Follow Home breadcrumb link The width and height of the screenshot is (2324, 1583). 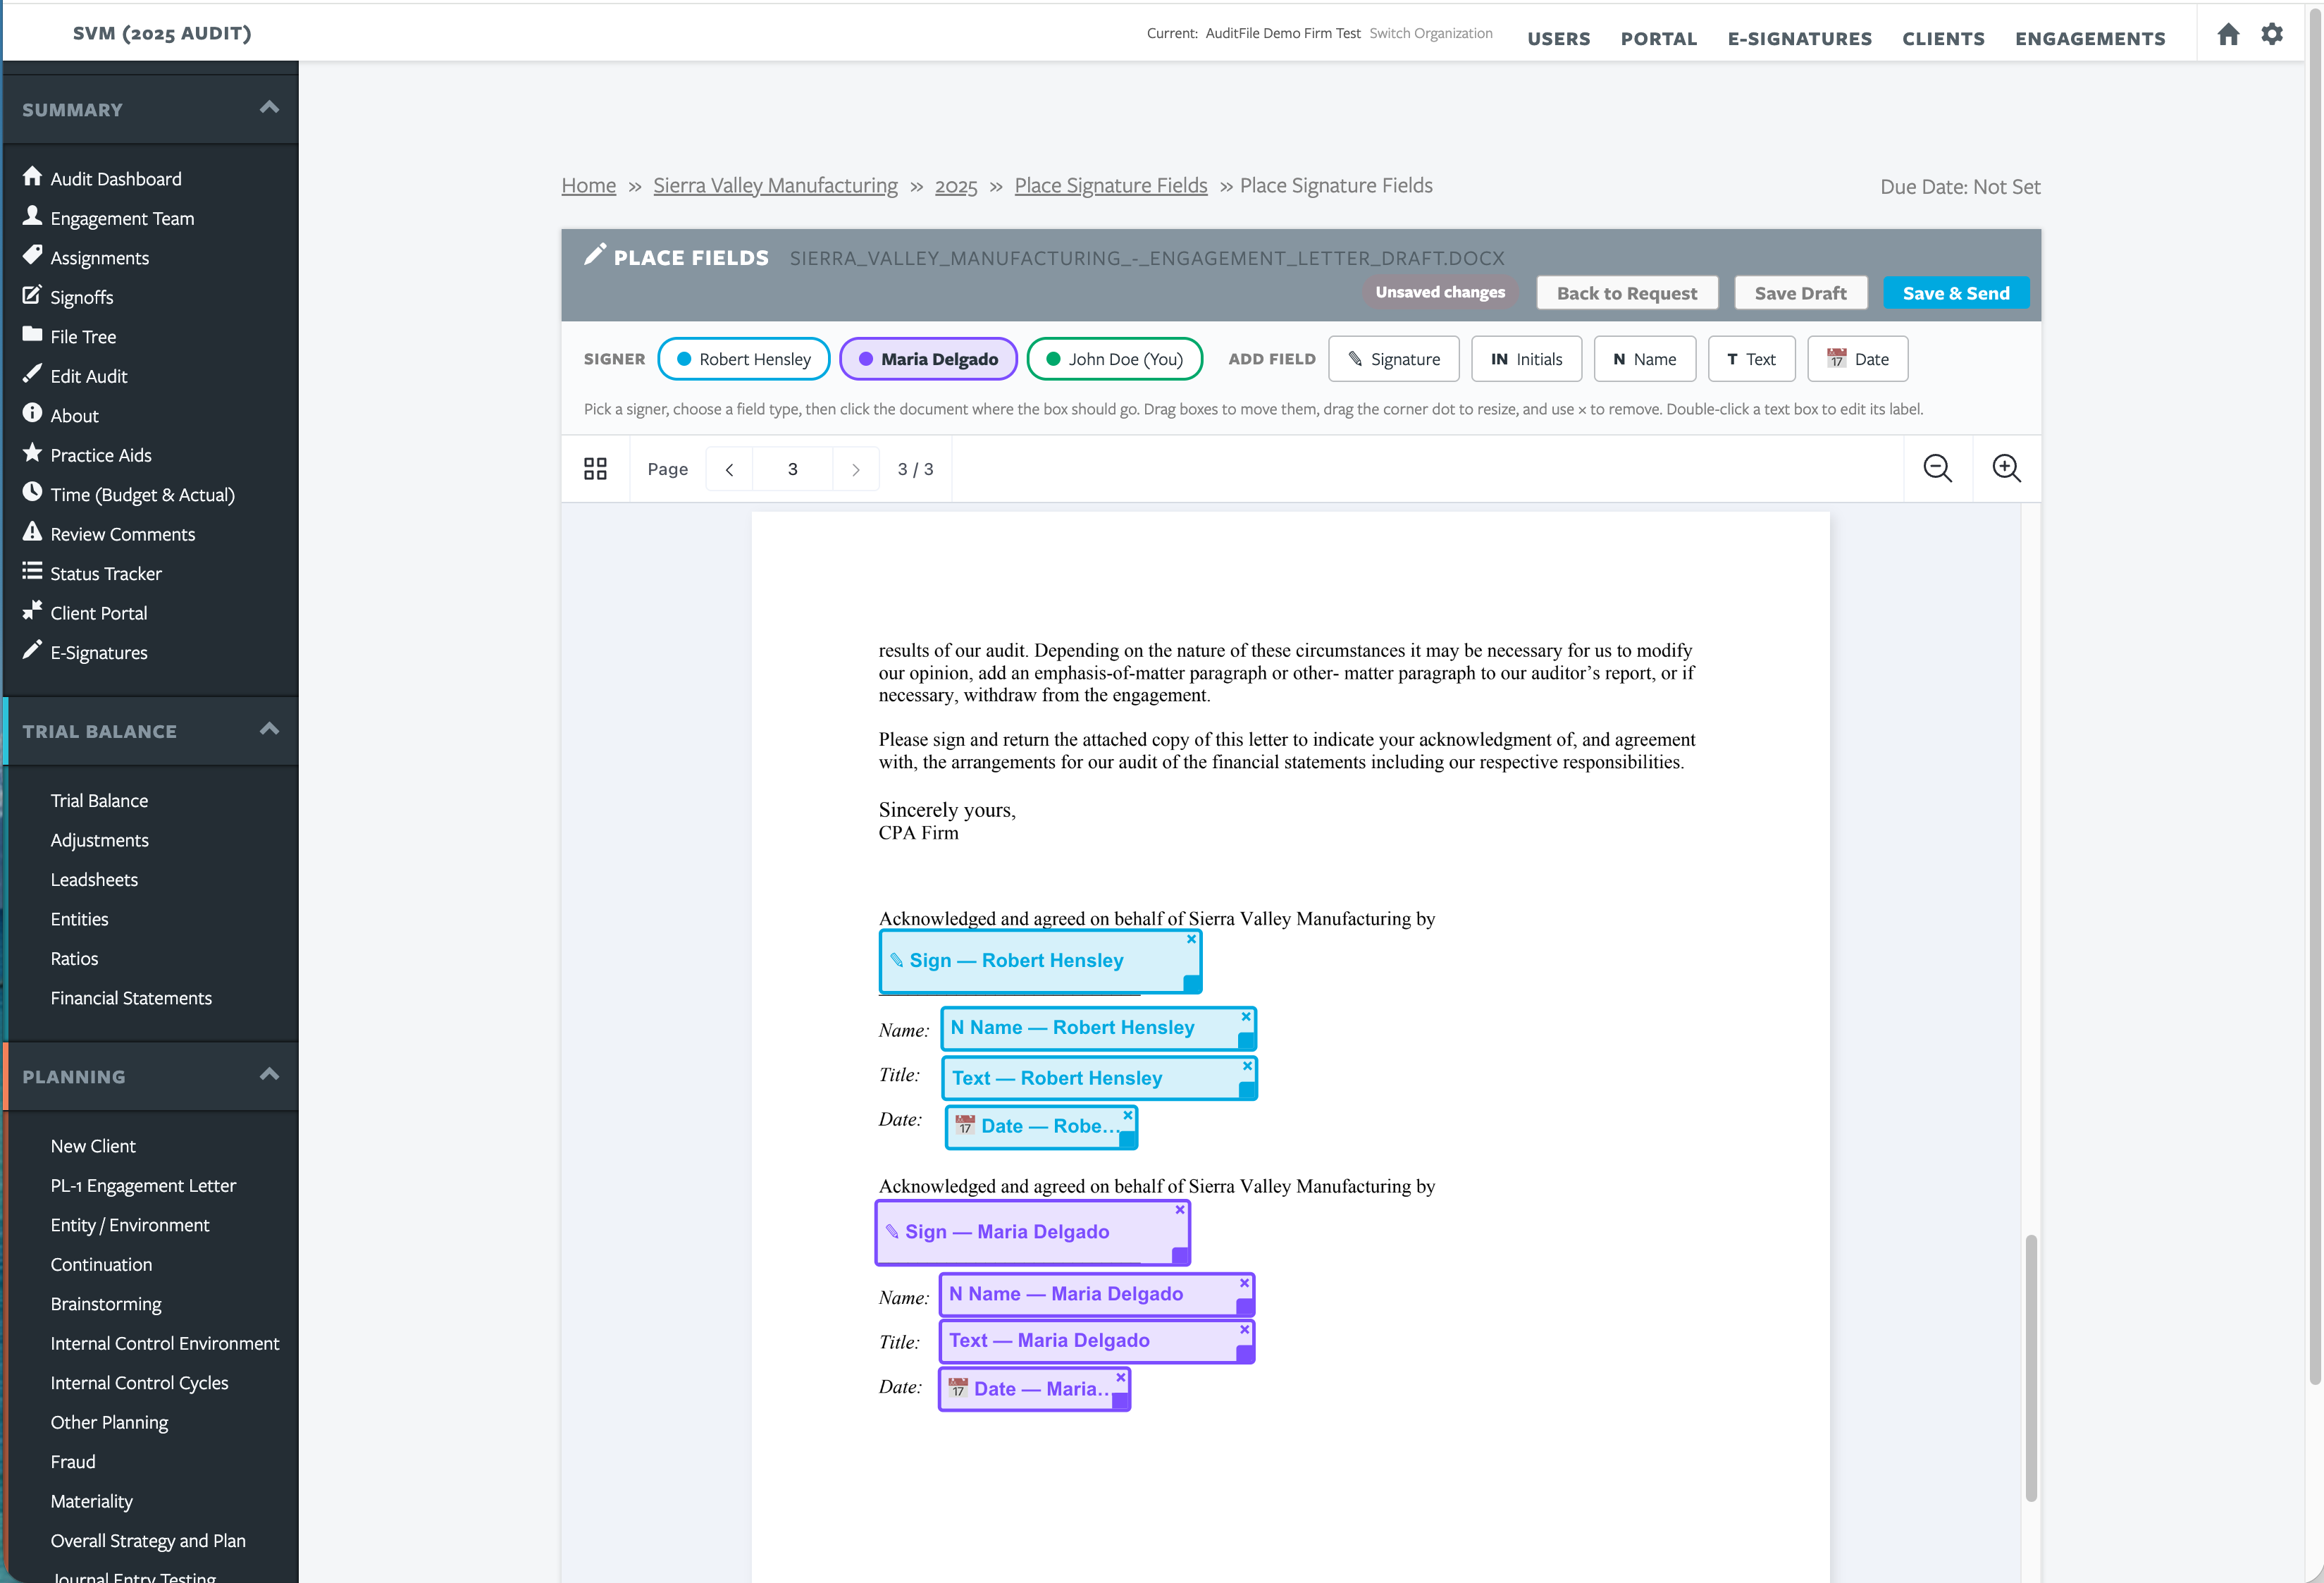588,186
